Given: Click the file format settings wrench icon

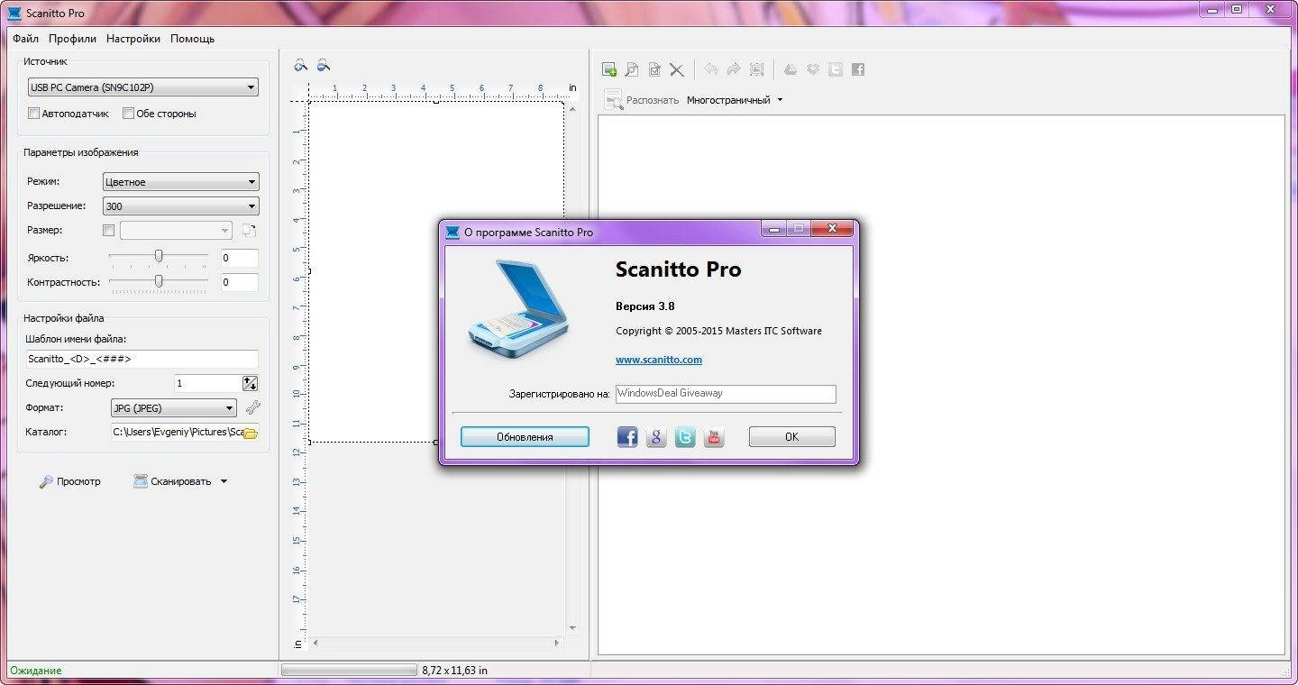Looking at the screenshot, I should pyautogui.click(x=252, y=407).
